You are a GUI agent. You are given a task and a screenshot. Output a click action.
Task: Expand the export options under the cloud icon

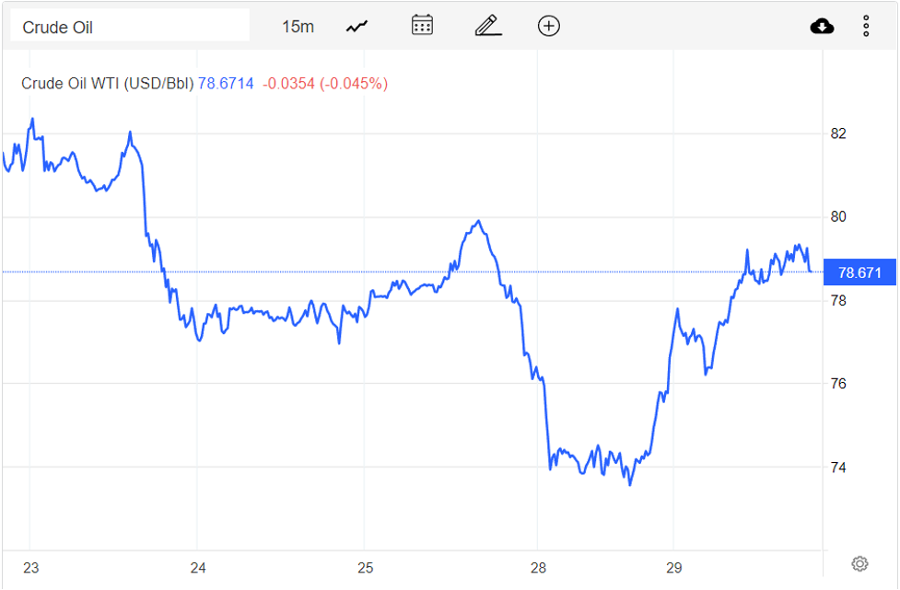pyautogui.click(x=821, y=25)
